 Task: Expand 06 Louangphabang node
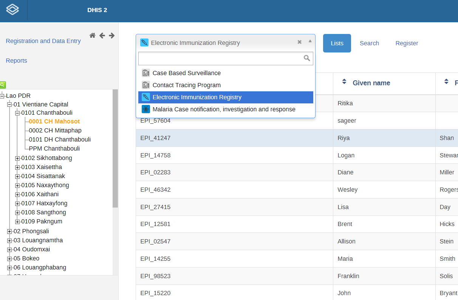click(x=9, y=268)
